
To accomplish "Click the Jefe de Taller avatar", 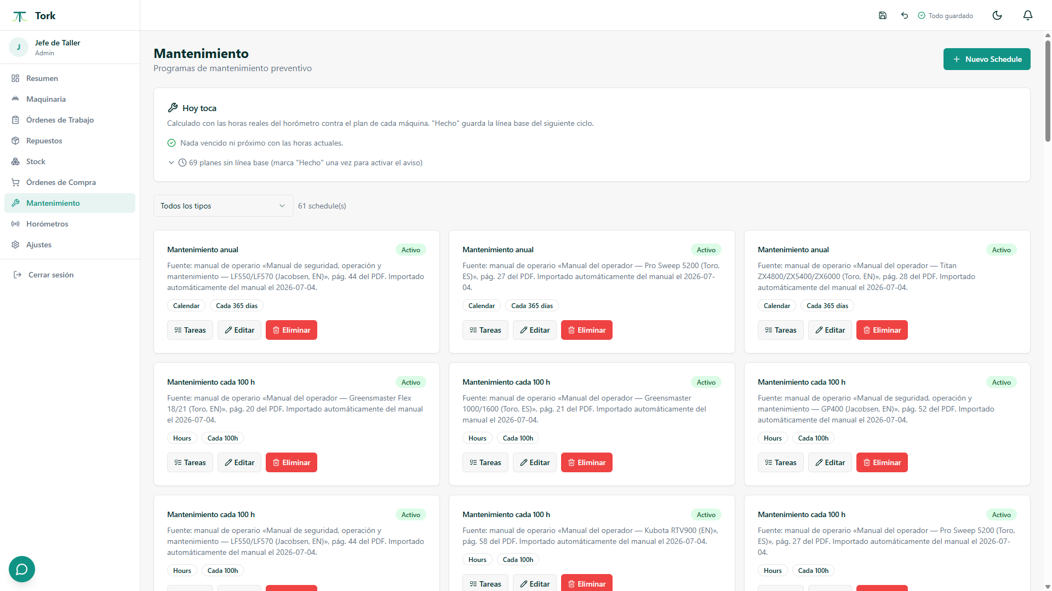I will tap(19, 47).
